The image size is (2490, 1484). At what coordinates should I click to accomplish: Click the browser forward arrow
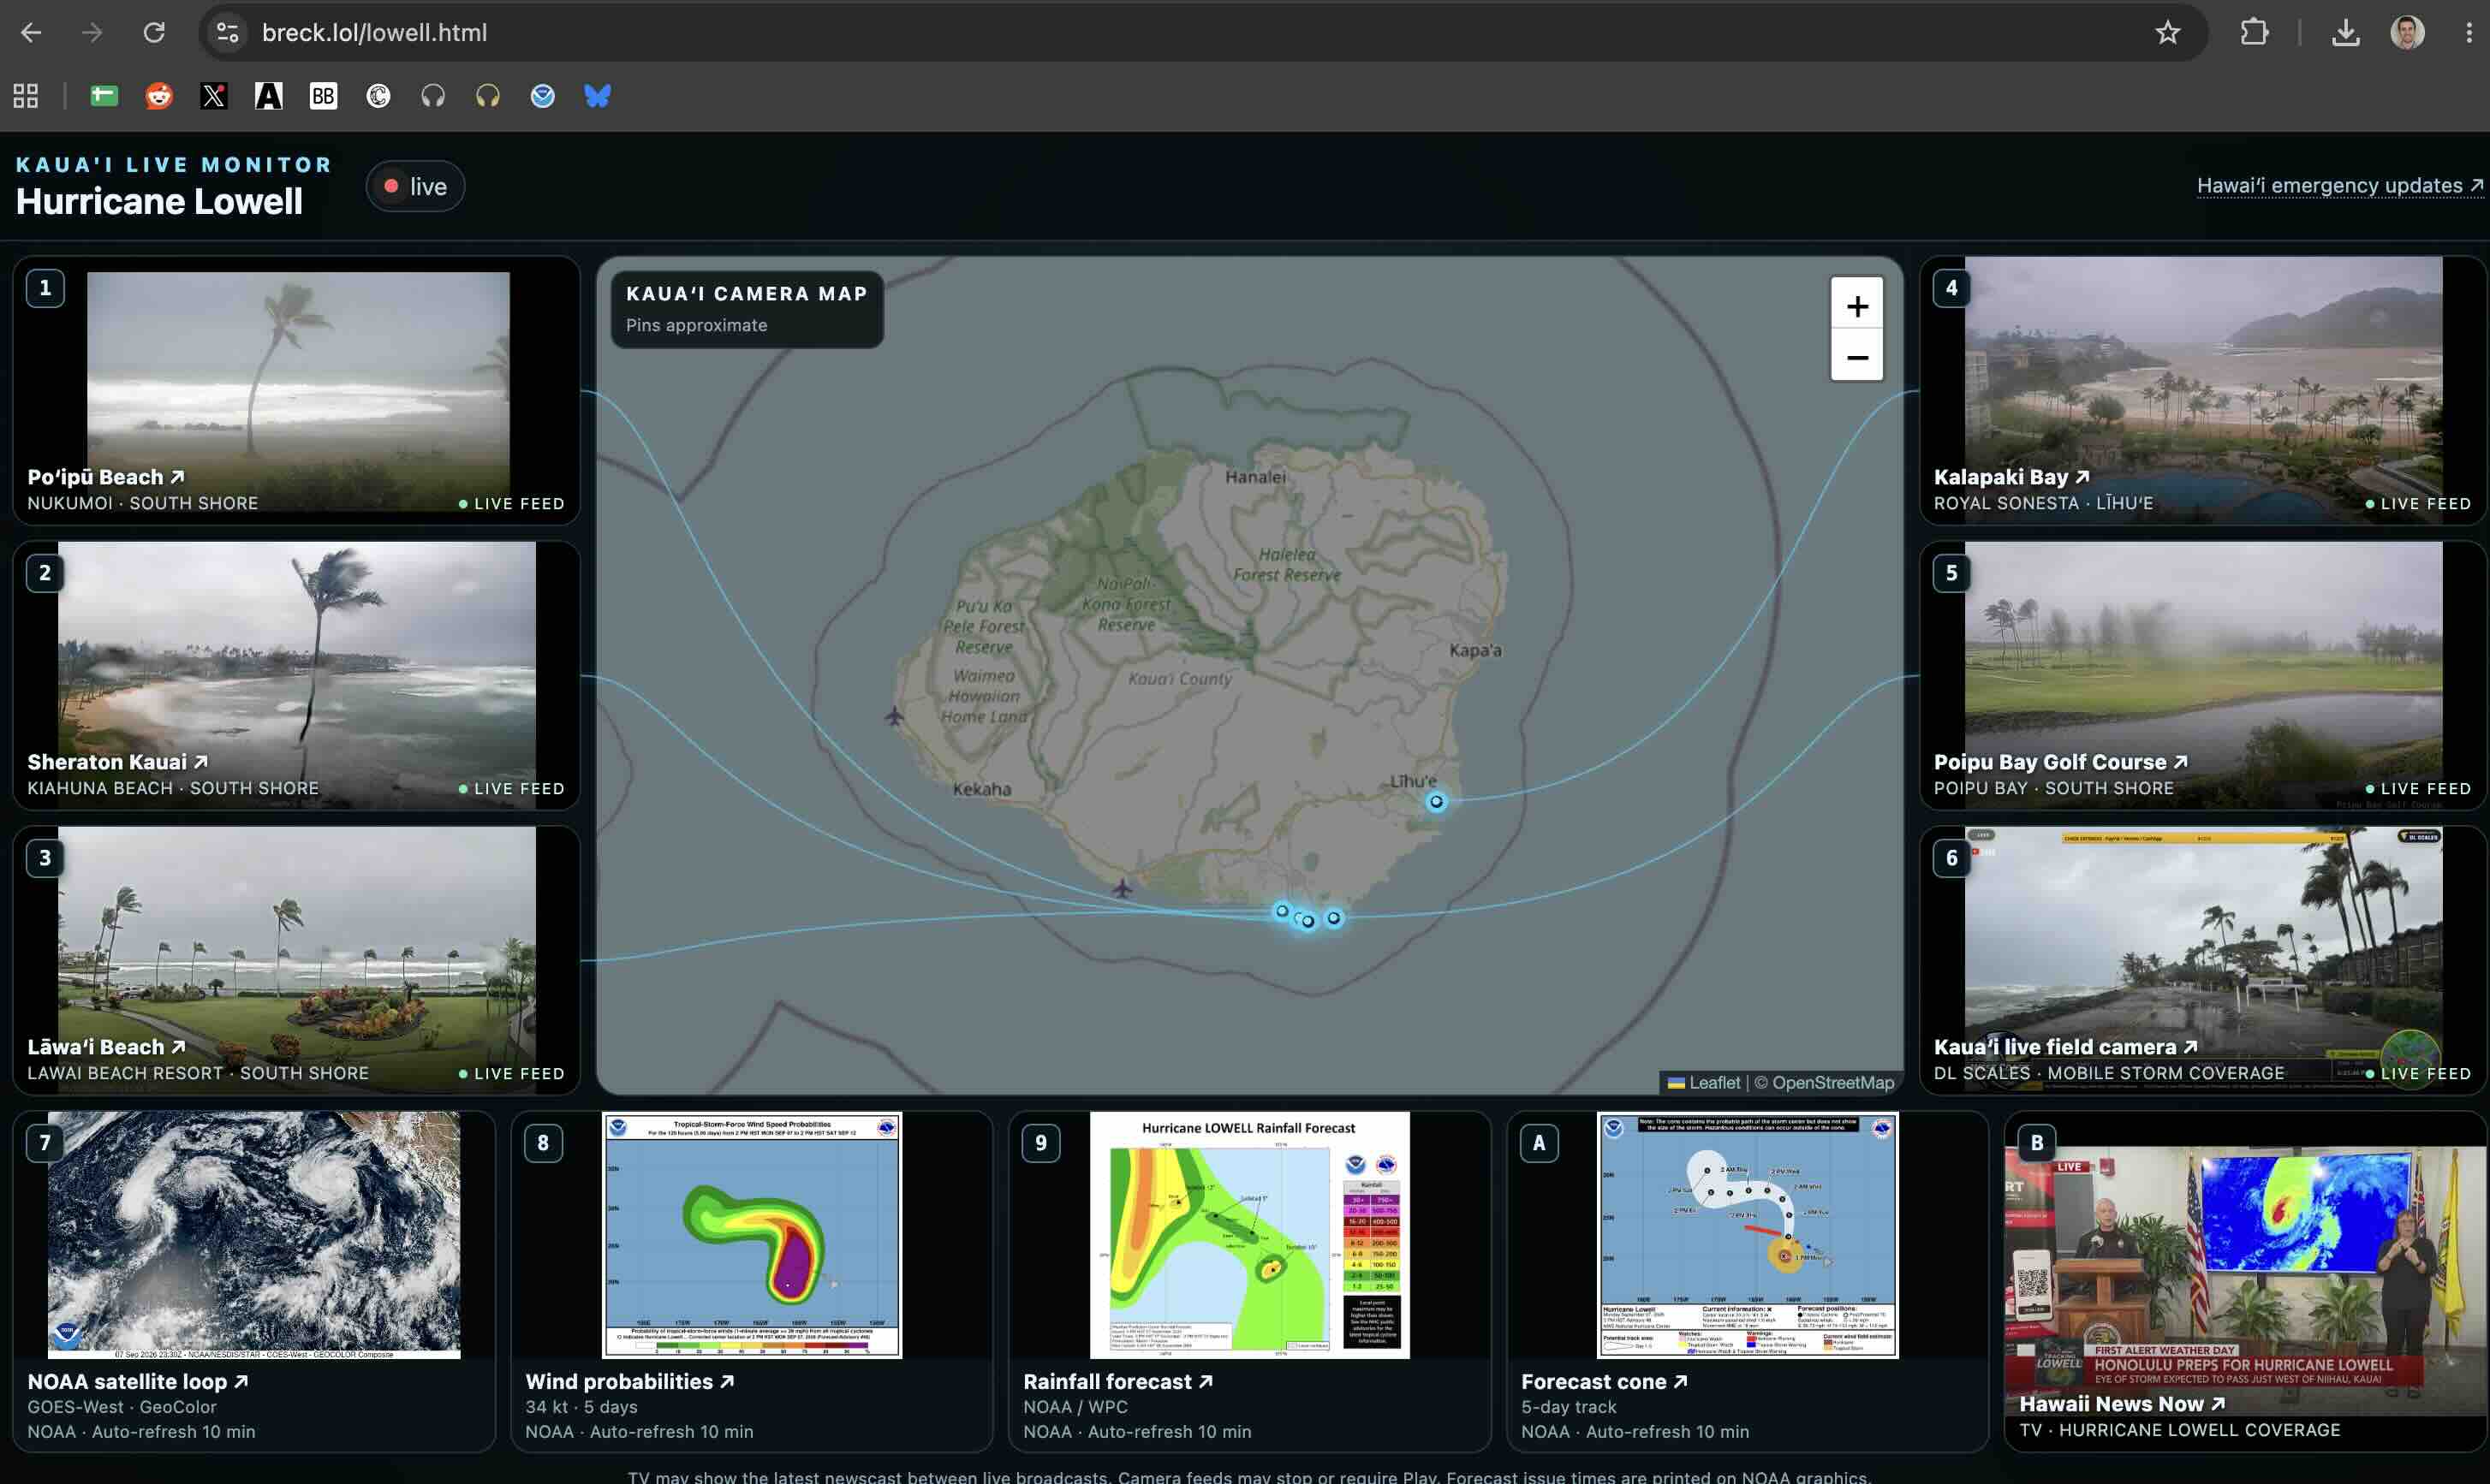92,33
